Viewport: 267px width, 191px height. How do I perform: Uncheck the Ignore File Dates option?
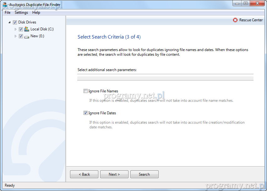tap(85, 113)
